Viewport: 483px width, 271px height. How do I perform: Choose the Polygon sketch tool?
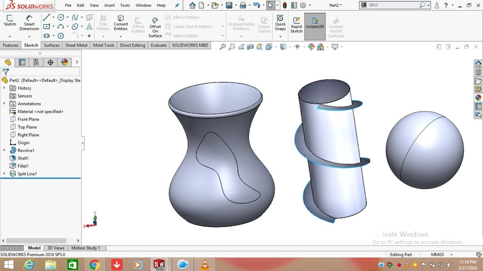click(x=61, y=36)
